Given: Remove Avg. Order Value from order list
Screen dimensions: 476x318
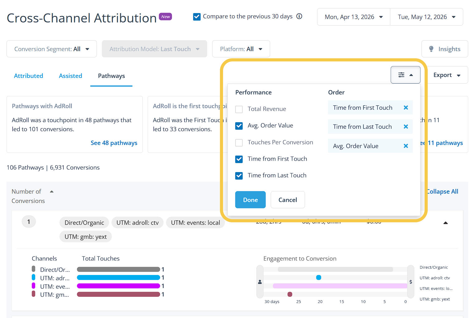Looking at the screenshot, I should click(406, 146).
